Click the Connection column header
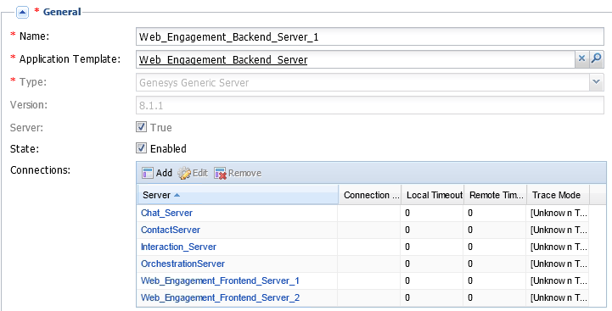The width and height of the screenshot is (612, 311). click(x=369, y=195)
